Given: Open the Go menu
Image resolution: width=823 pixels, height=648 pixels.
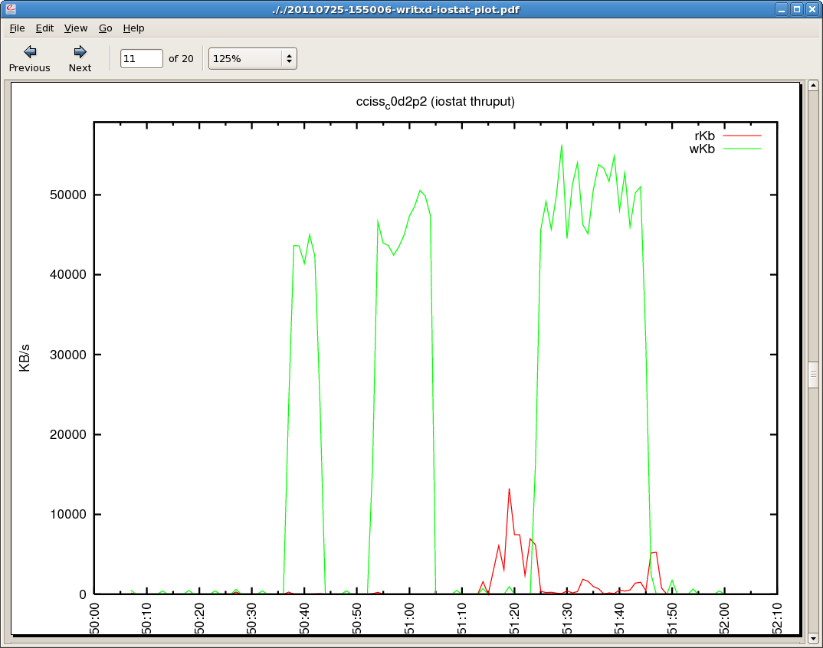Looking at the screenshot, I should tap(106, 28).
